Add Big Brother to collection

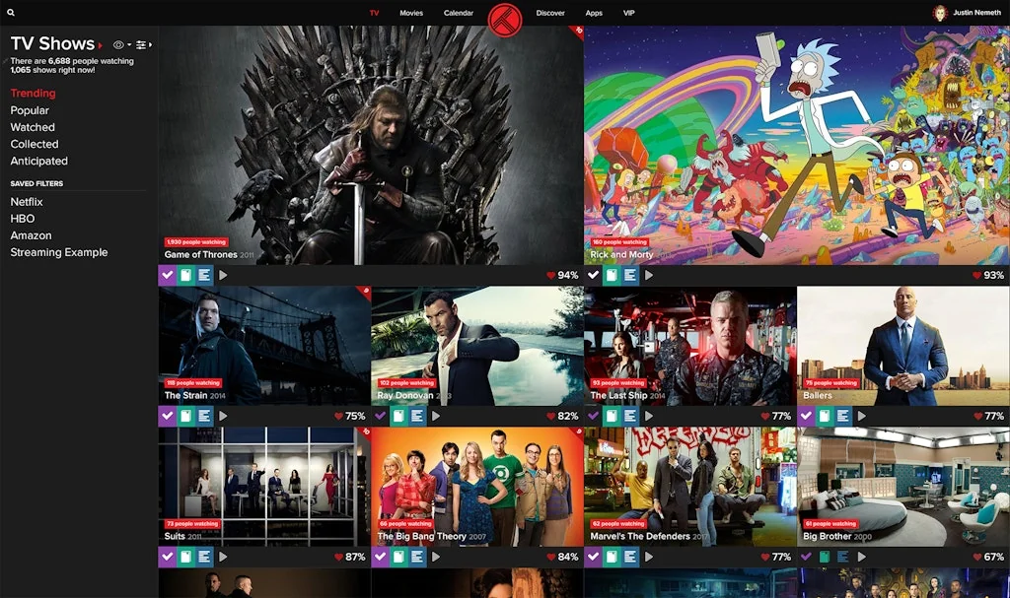tap(824, 557)
